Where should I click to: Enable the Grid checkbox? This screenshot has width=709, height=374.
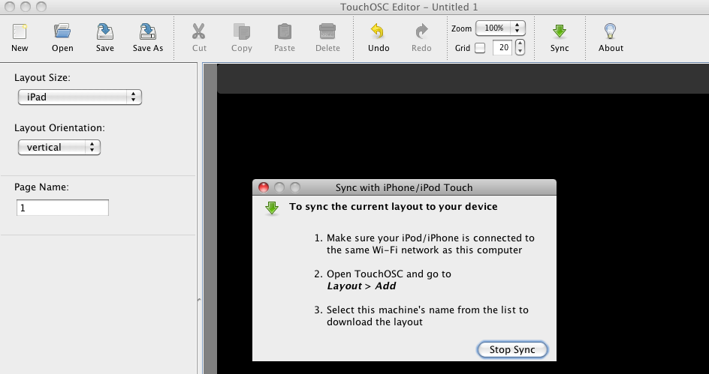point(480,49)
